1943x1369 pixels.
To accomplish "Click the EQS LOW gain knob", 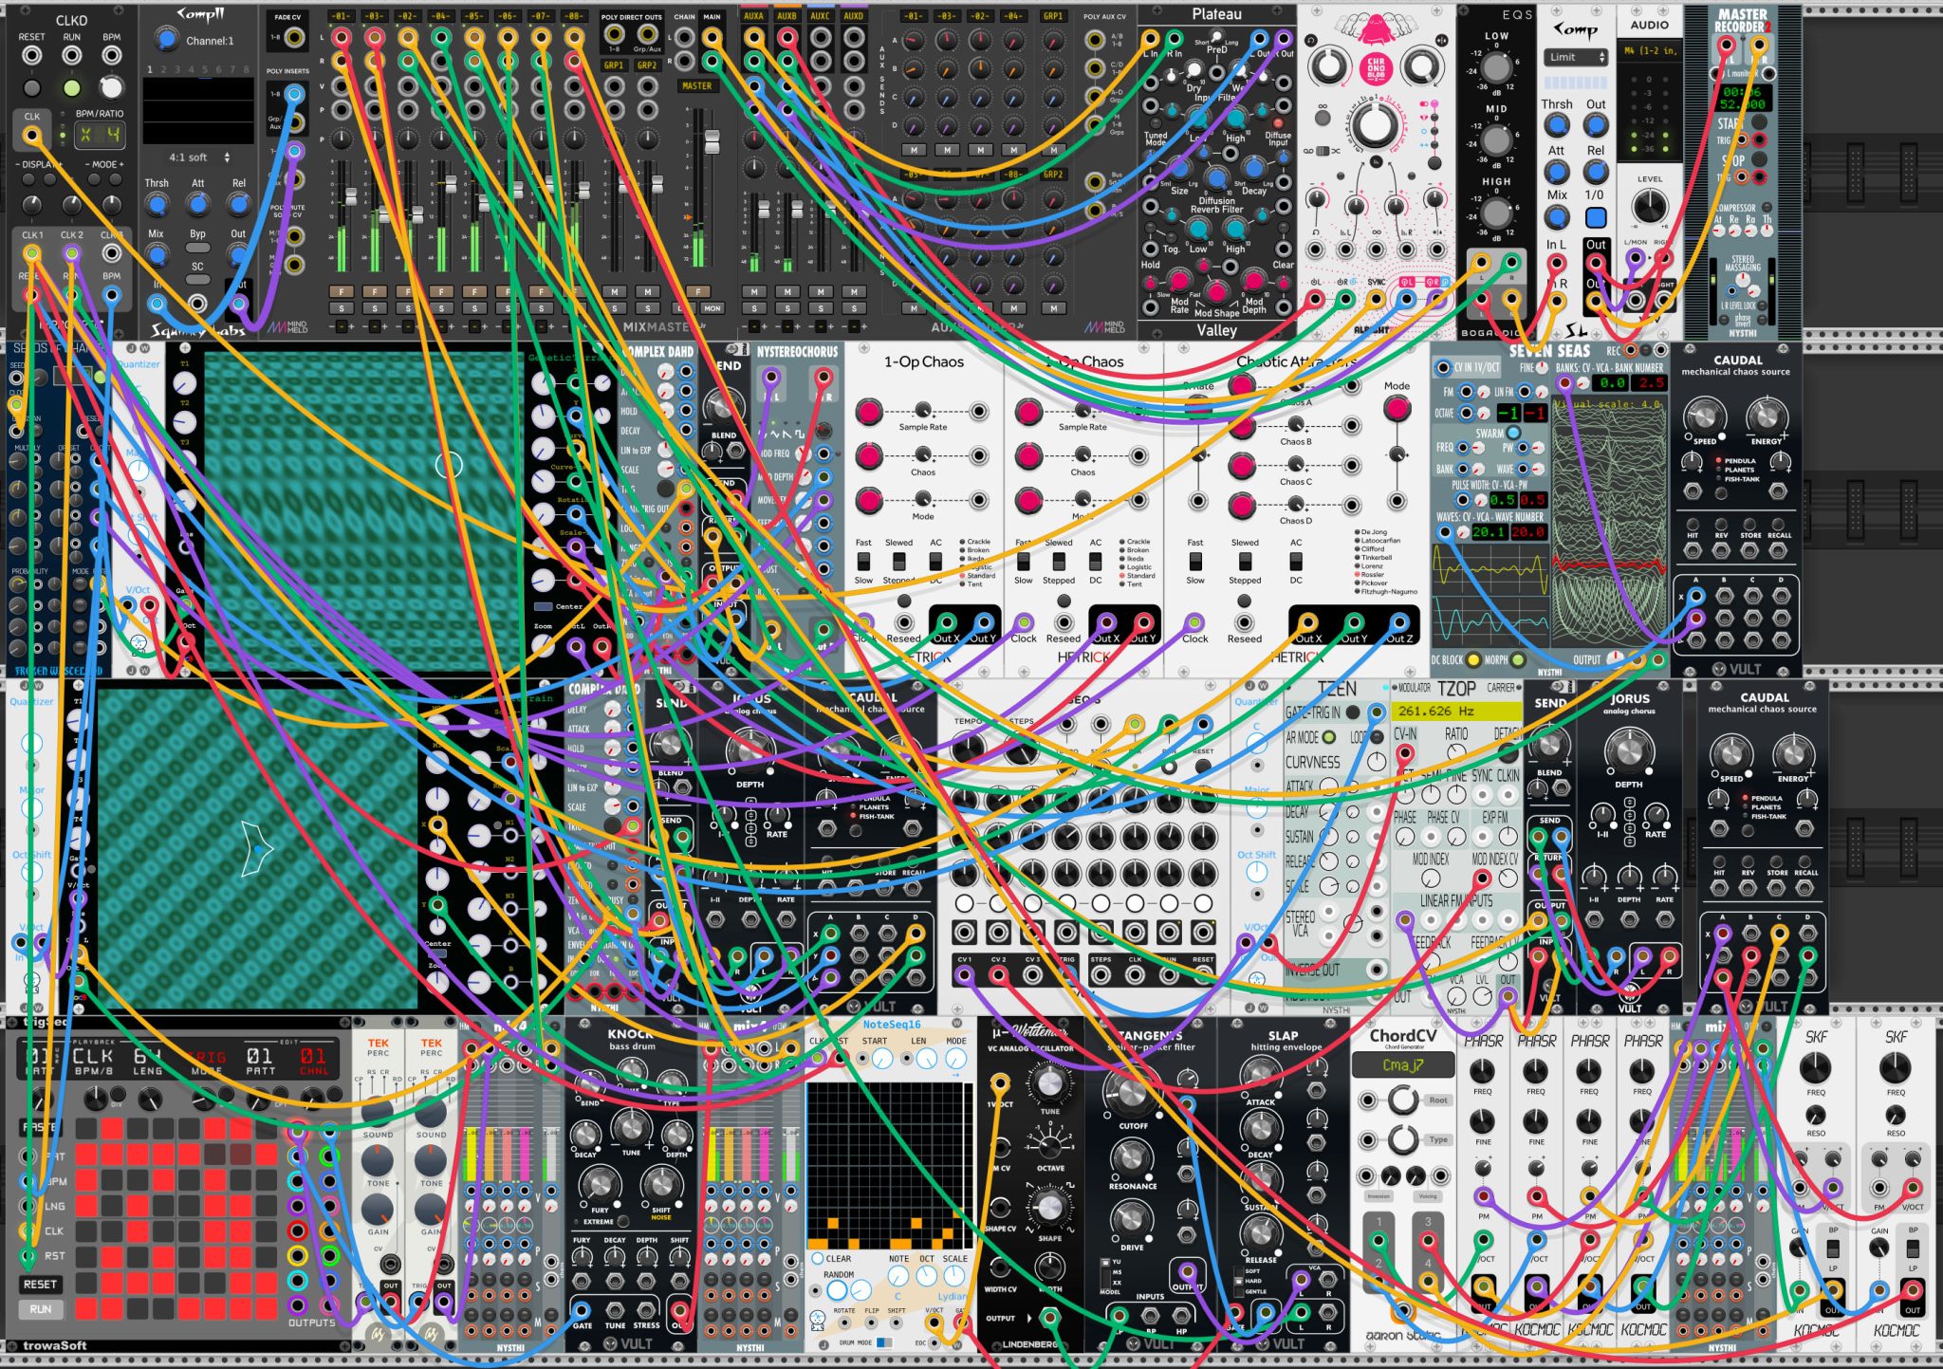I will (1497, 67).
